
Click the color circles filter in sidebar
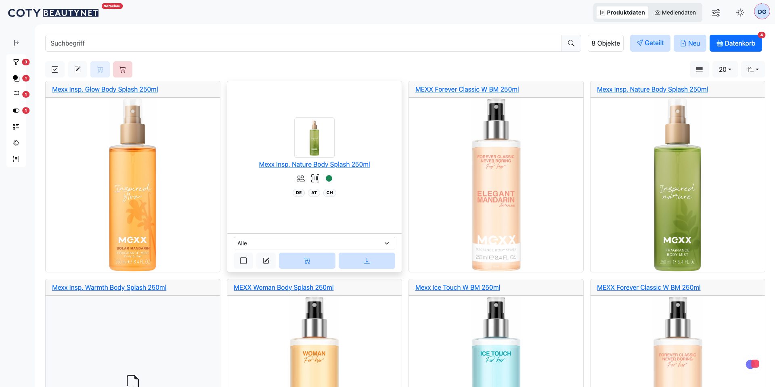pos(16,78)
